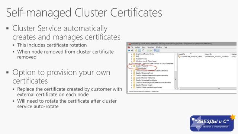This screenshot has height=134, width=238.
Task: Toggle Show/Hide Action Pane toolbar icon
Action: click(158, 51)
